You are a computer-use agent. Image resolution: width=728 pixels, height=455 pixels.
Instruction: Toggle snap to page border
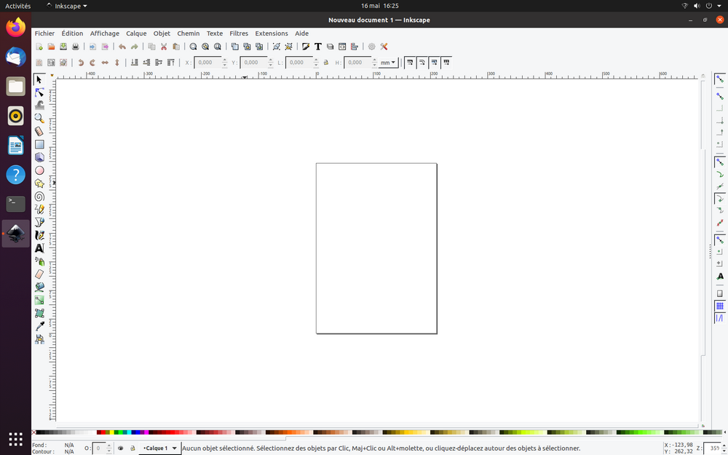coord(720,293)
